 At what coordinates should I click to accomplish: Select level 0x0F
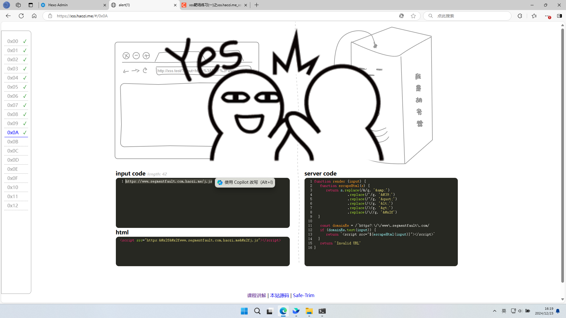click(16, 178)
